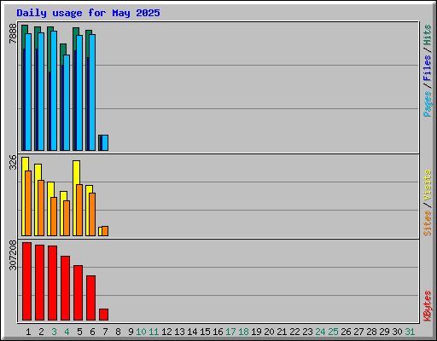Viewport: 437px width, 341px height.
Task: Click the red KBytes bar for day 1
Action: coord(26,281)
